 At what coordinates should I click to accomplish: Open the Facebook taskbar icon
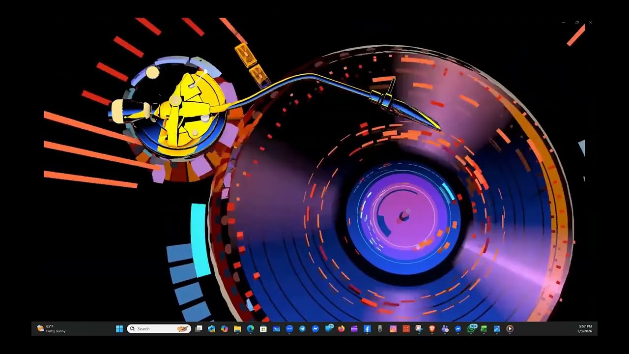[x=367, y=329]
